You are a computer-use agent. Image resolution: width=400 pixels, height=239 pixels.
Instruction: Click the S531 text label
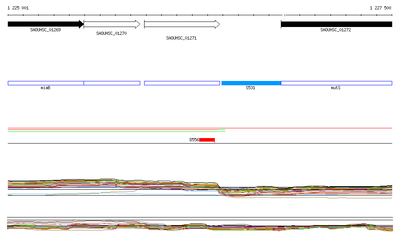point(250,88)
